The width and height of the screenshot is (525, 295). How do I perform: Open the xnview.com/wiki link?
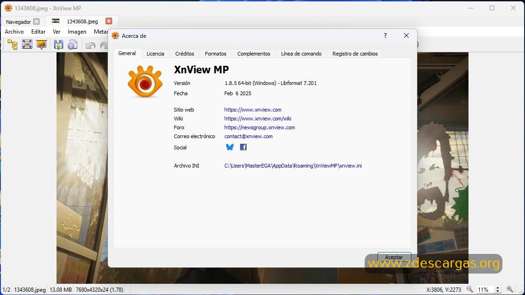tap(258, 119)
